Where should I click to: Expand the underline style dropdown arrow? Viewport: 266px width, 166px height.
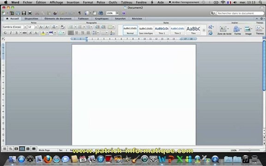click(20, 33)
